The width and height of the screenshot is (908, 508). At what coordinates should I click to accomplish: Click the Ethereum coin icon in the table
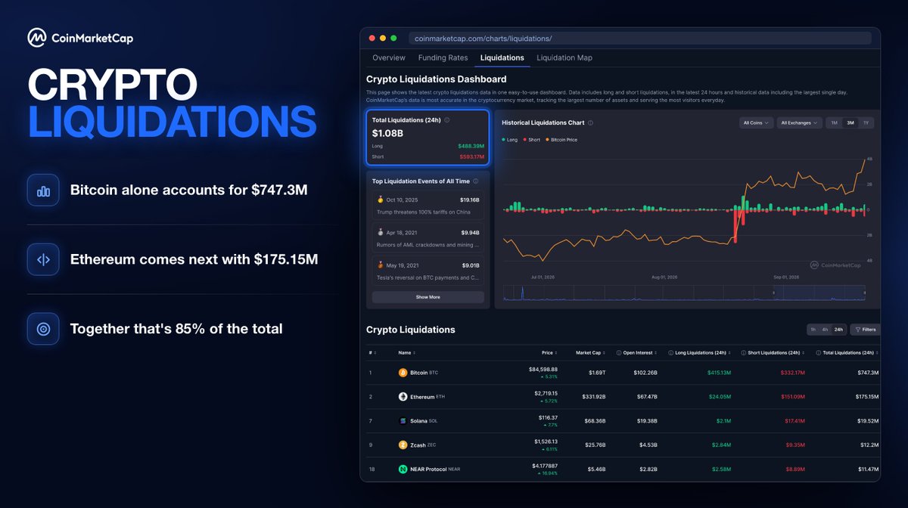[403, 397]
